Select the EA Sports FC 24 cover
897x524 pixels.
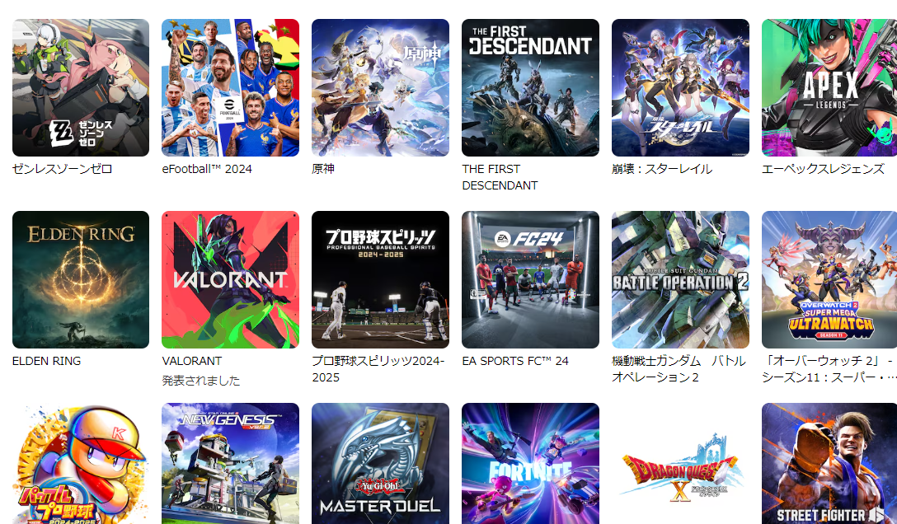click(x=530, y=279)
